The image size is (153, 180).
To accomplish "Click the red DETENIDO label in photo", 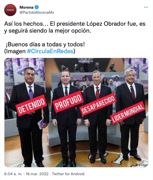I will (31, 106).
